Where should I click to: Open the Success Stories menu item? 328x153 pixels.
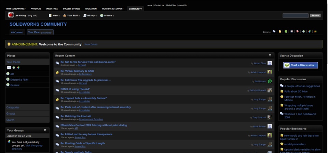click(71, 9)
